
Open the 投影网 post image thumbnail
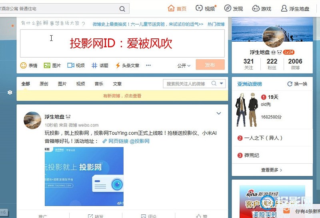coord(84,176)
